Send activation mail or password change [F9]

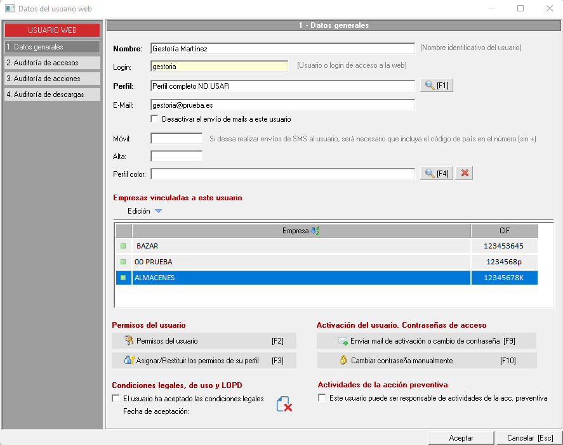427,341
